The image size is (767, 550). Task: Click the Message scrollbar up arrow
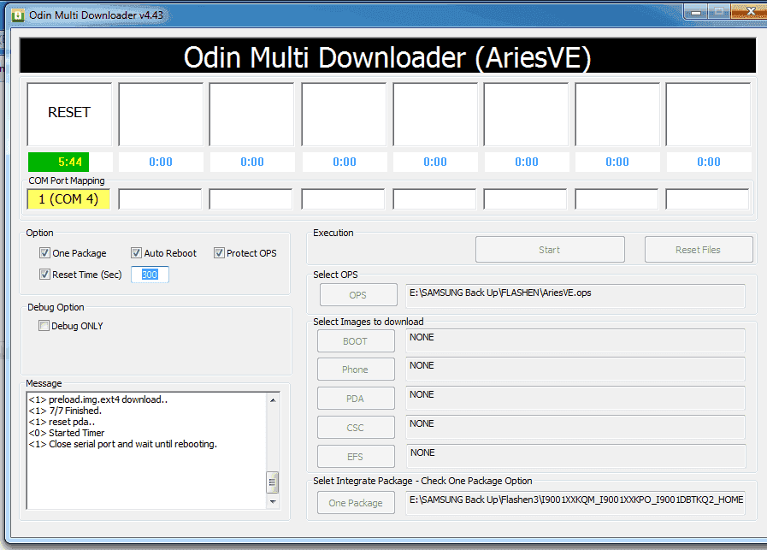coord(273,400)
